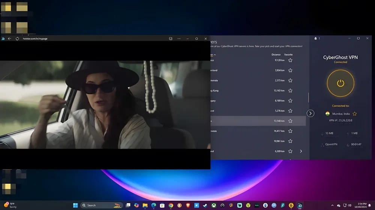The width and height of the screenshot is (375, 210).
Task: Click the playing video in Hotstar window
Action: [105, 105]
